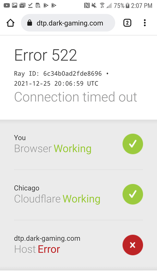Open the three-dot browser menu
157x280 pixels.
(145, 23)
